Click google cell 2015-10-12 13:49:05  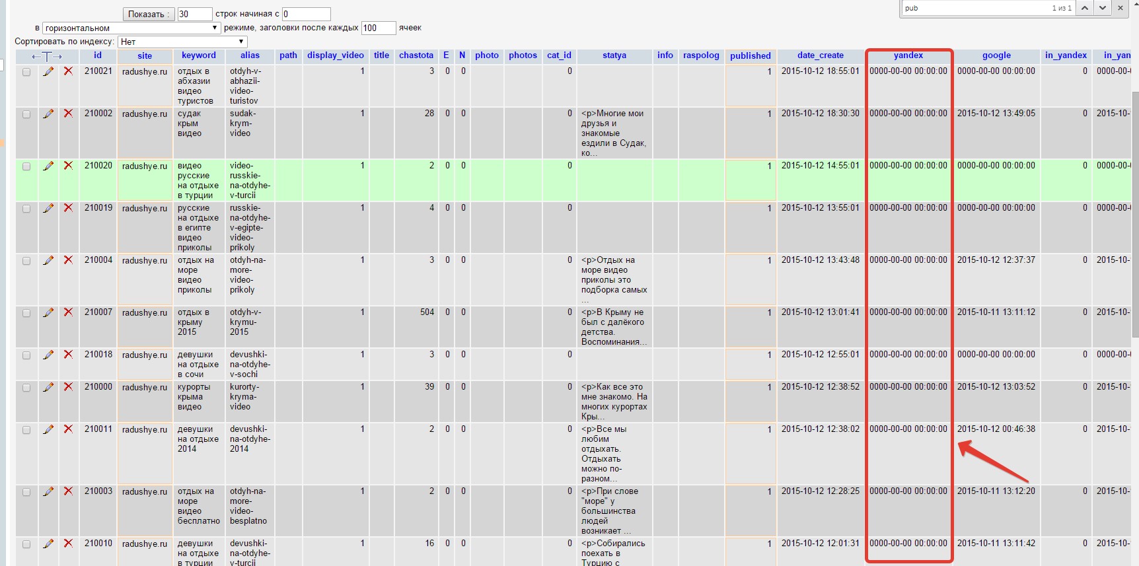[996, 114]
